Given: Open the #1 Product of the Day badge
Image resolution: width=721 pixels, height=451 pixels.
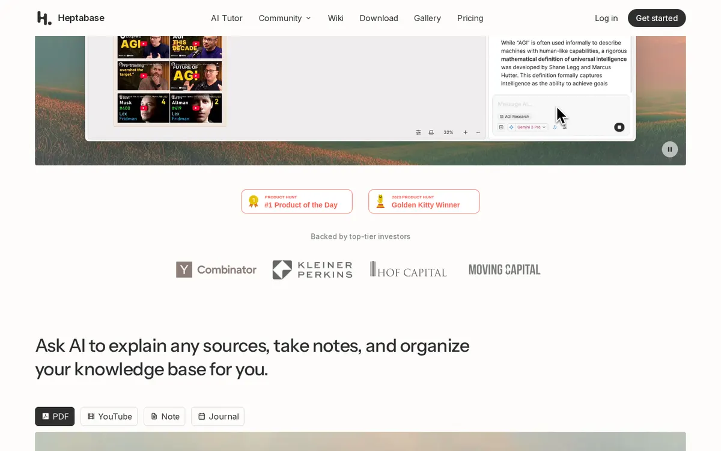Looking at the screenshot, I should (x=297, y=201).
